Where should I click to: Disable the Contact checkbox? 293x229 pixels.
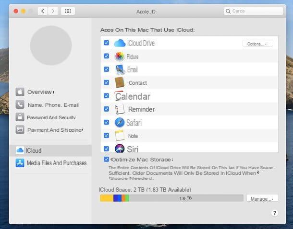point(106,82)
